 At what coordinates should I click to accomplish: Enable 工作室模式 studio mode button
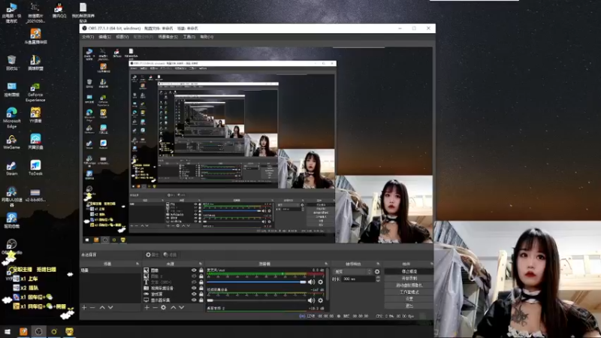click(409, 292)
